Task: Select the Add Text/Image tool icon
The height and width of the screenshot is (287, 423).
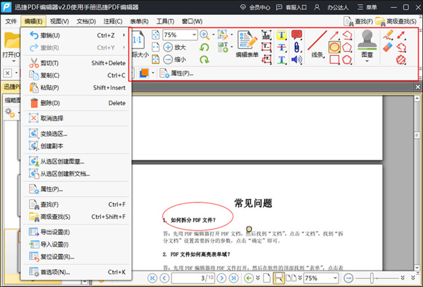Action: (x=223, y=47)
